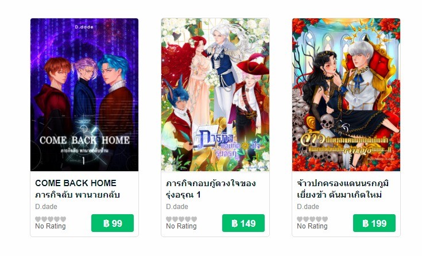Click No Rating text on the middle book
Image resolution: width=422 pixels, height=256 pixels.
181,226
